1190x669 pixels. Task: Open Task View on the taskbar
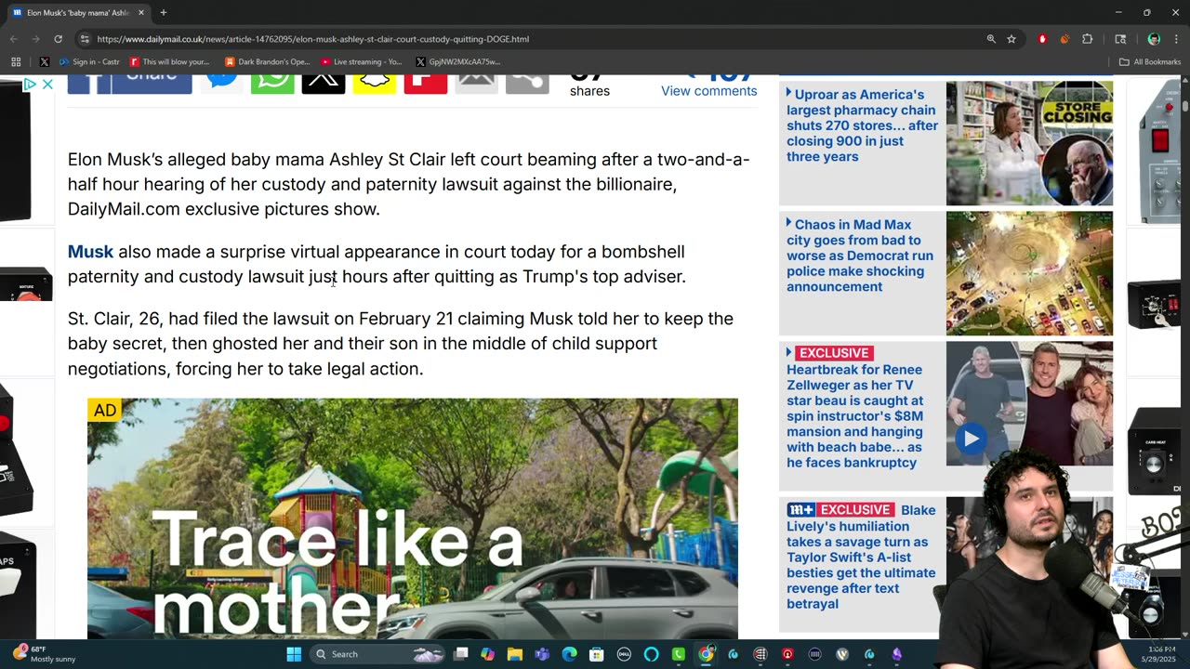click(461, 654)
